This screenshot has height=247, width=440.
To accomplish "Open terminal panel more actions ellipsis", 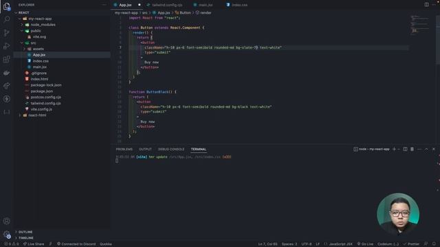I will [419, 149].
